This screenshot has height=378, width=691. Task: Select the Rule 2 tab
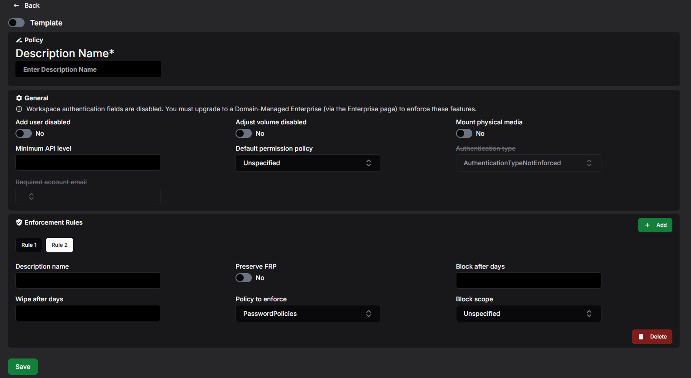click(x=60, y=245)
